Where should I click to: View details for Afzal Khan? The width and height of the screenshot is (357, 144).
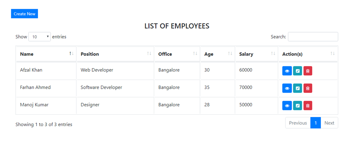pos(287,71)
